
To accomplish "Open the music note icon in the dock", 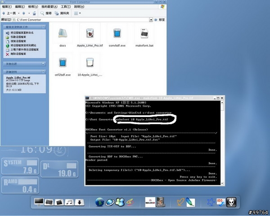I will point(69,202).
